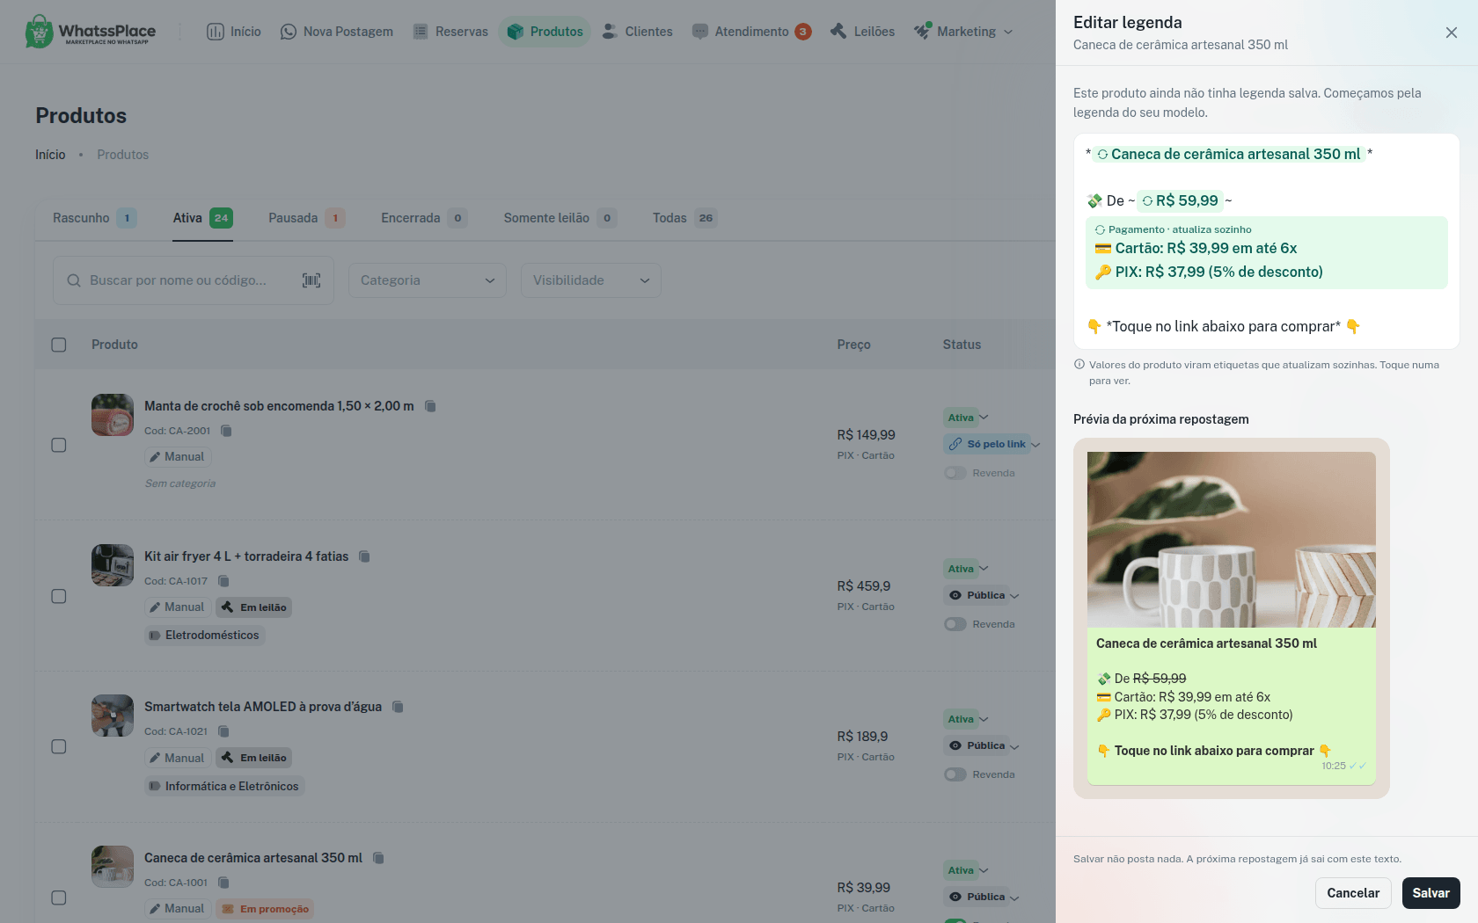This screenshot has width=1478, height=923.
Task: Select the Caneca de cerâmica row checkbox
Action: 59,898
